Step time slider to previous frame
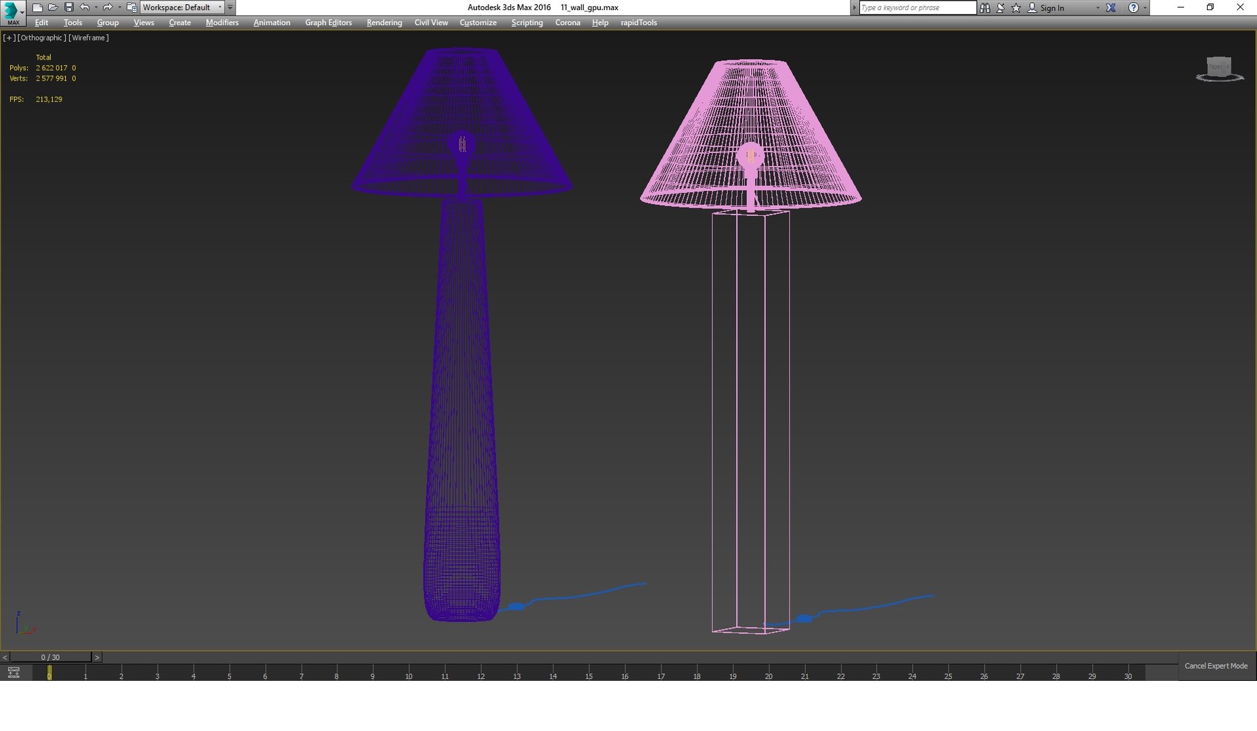Screen dimensions: 1257x731 pyautogui.click(x=5, y=657)
